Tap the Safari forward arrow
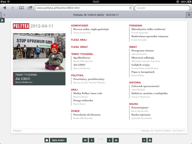192x144 pixels. tap(13, 8)
